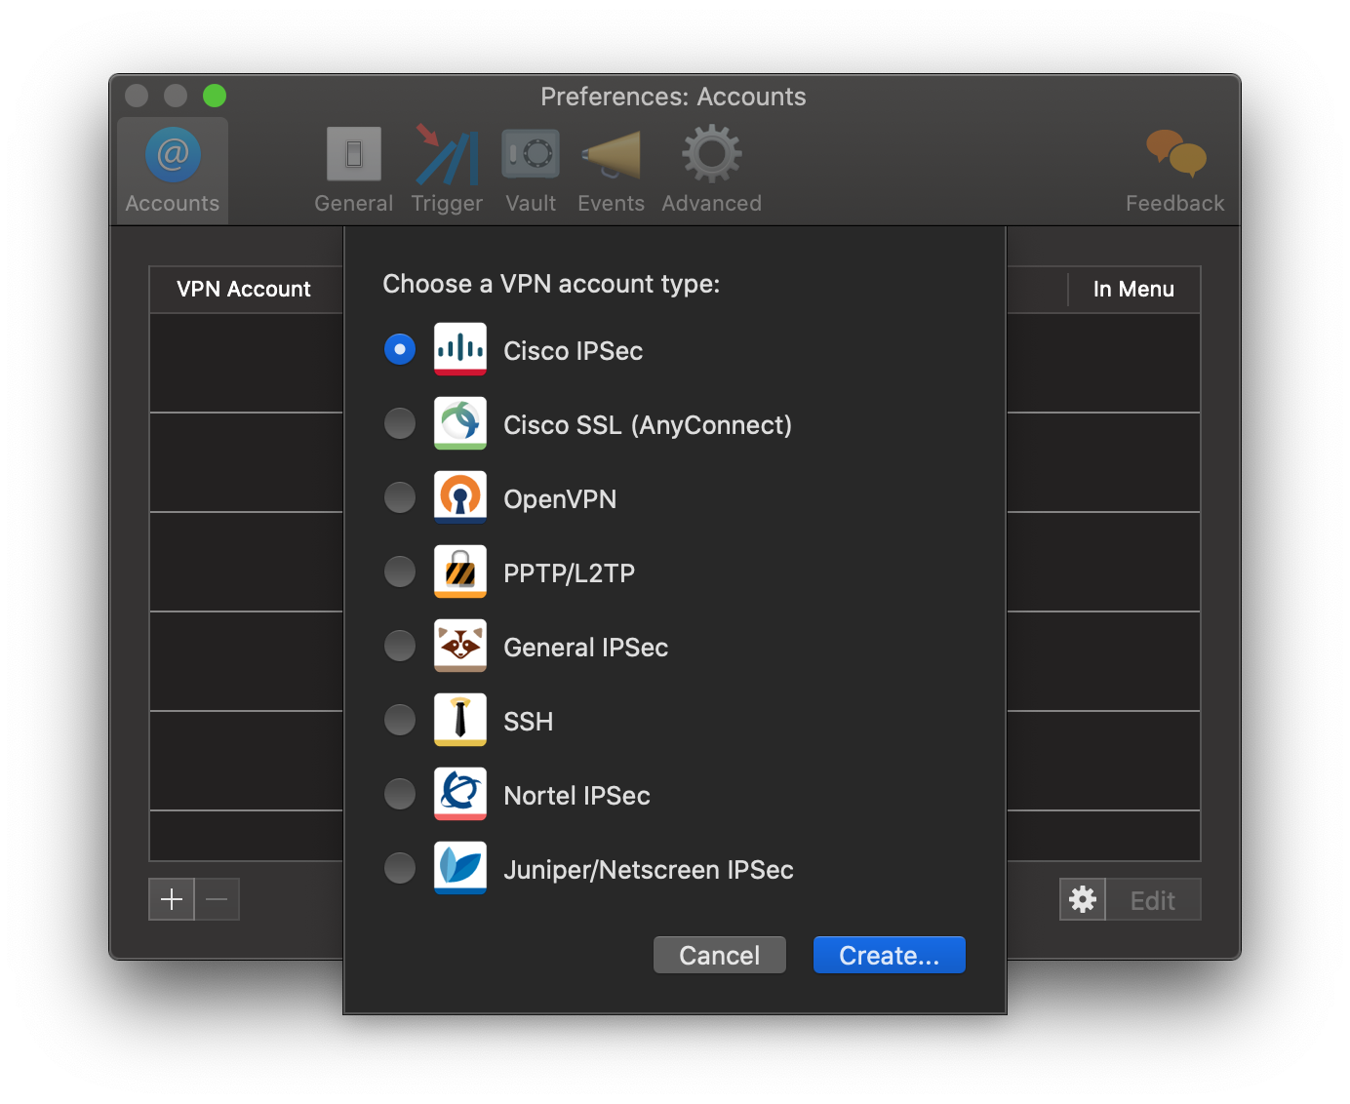This screenshot has width=1350, height=1104.
Task: Click the Juniper/Netscreen IPSec label text
Action: tap(649, 870)
